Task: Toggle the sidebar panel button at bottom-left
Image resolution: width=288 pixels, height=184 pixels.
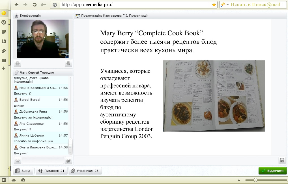Action: tap(4, 180)
